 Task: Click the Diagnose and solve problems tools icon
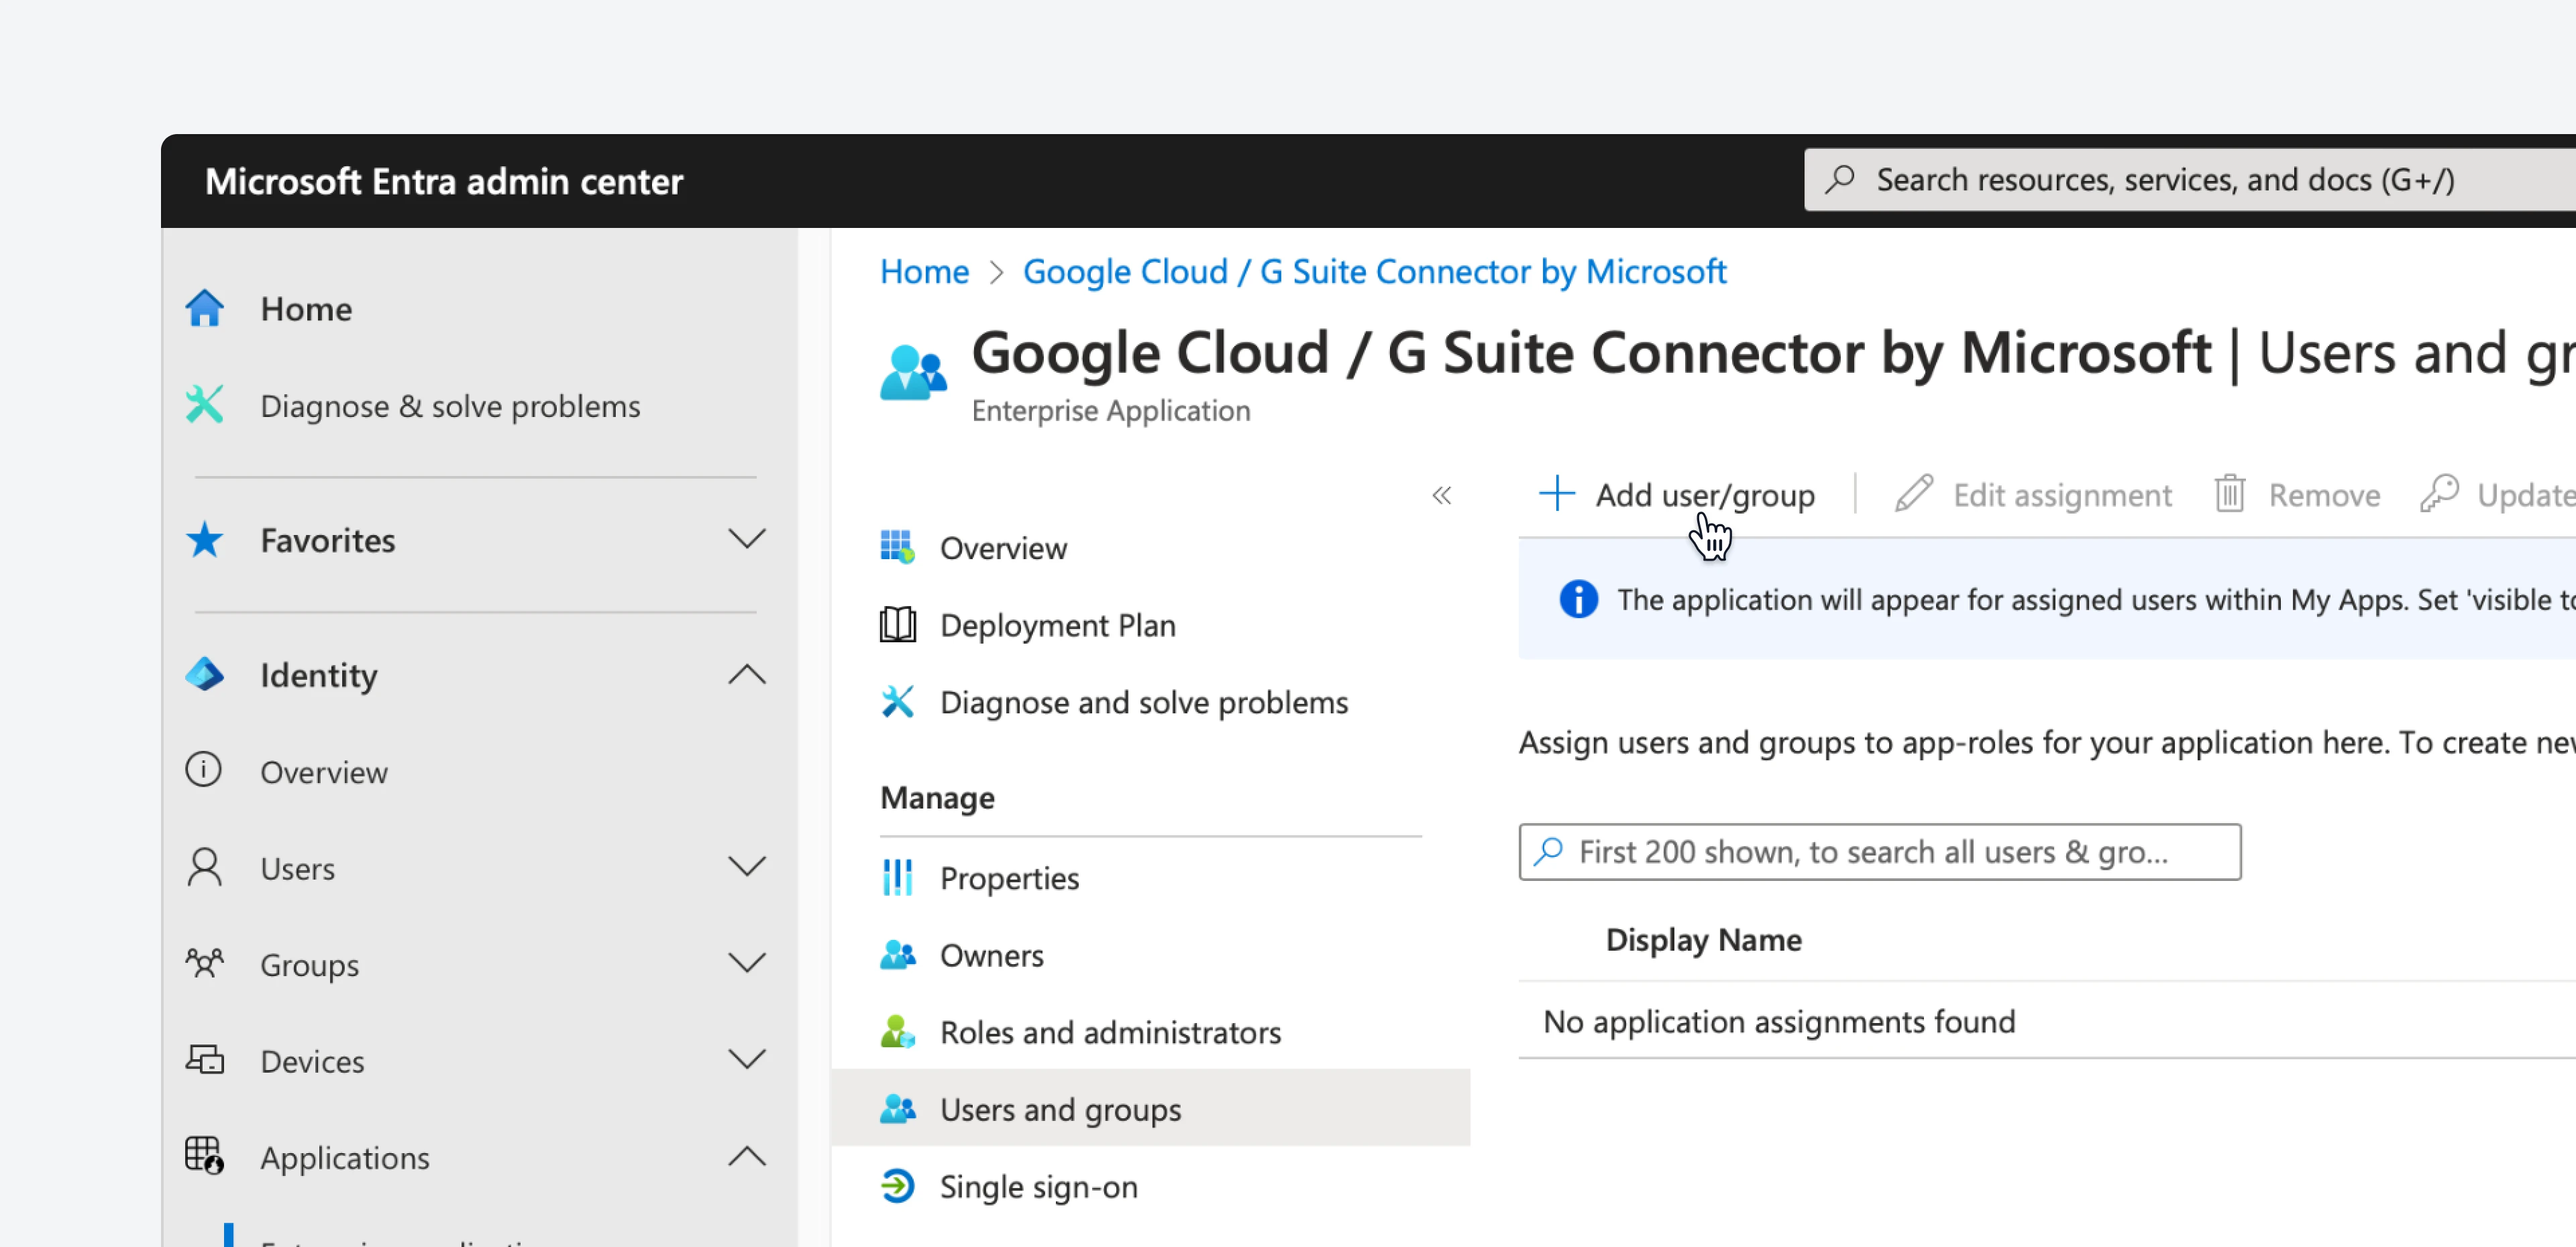coord(897,701)
